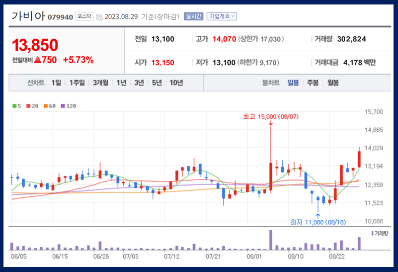
Task: Click the 실시간 real-time badge
Action: click(193, 16)
